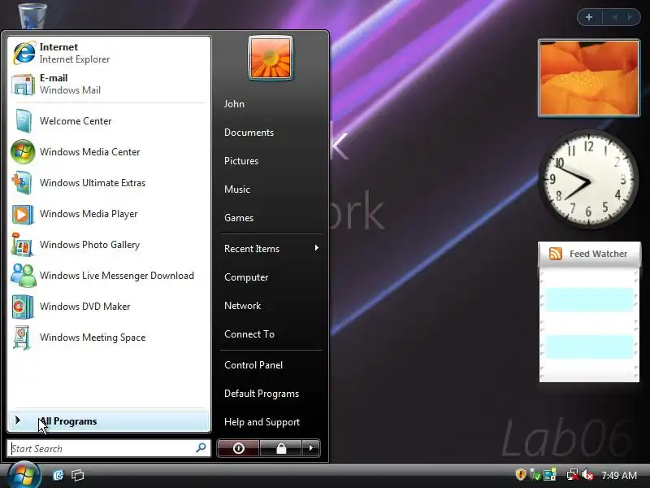Open John's personal folder
This screenshot has height=488, width=650.
234,104
